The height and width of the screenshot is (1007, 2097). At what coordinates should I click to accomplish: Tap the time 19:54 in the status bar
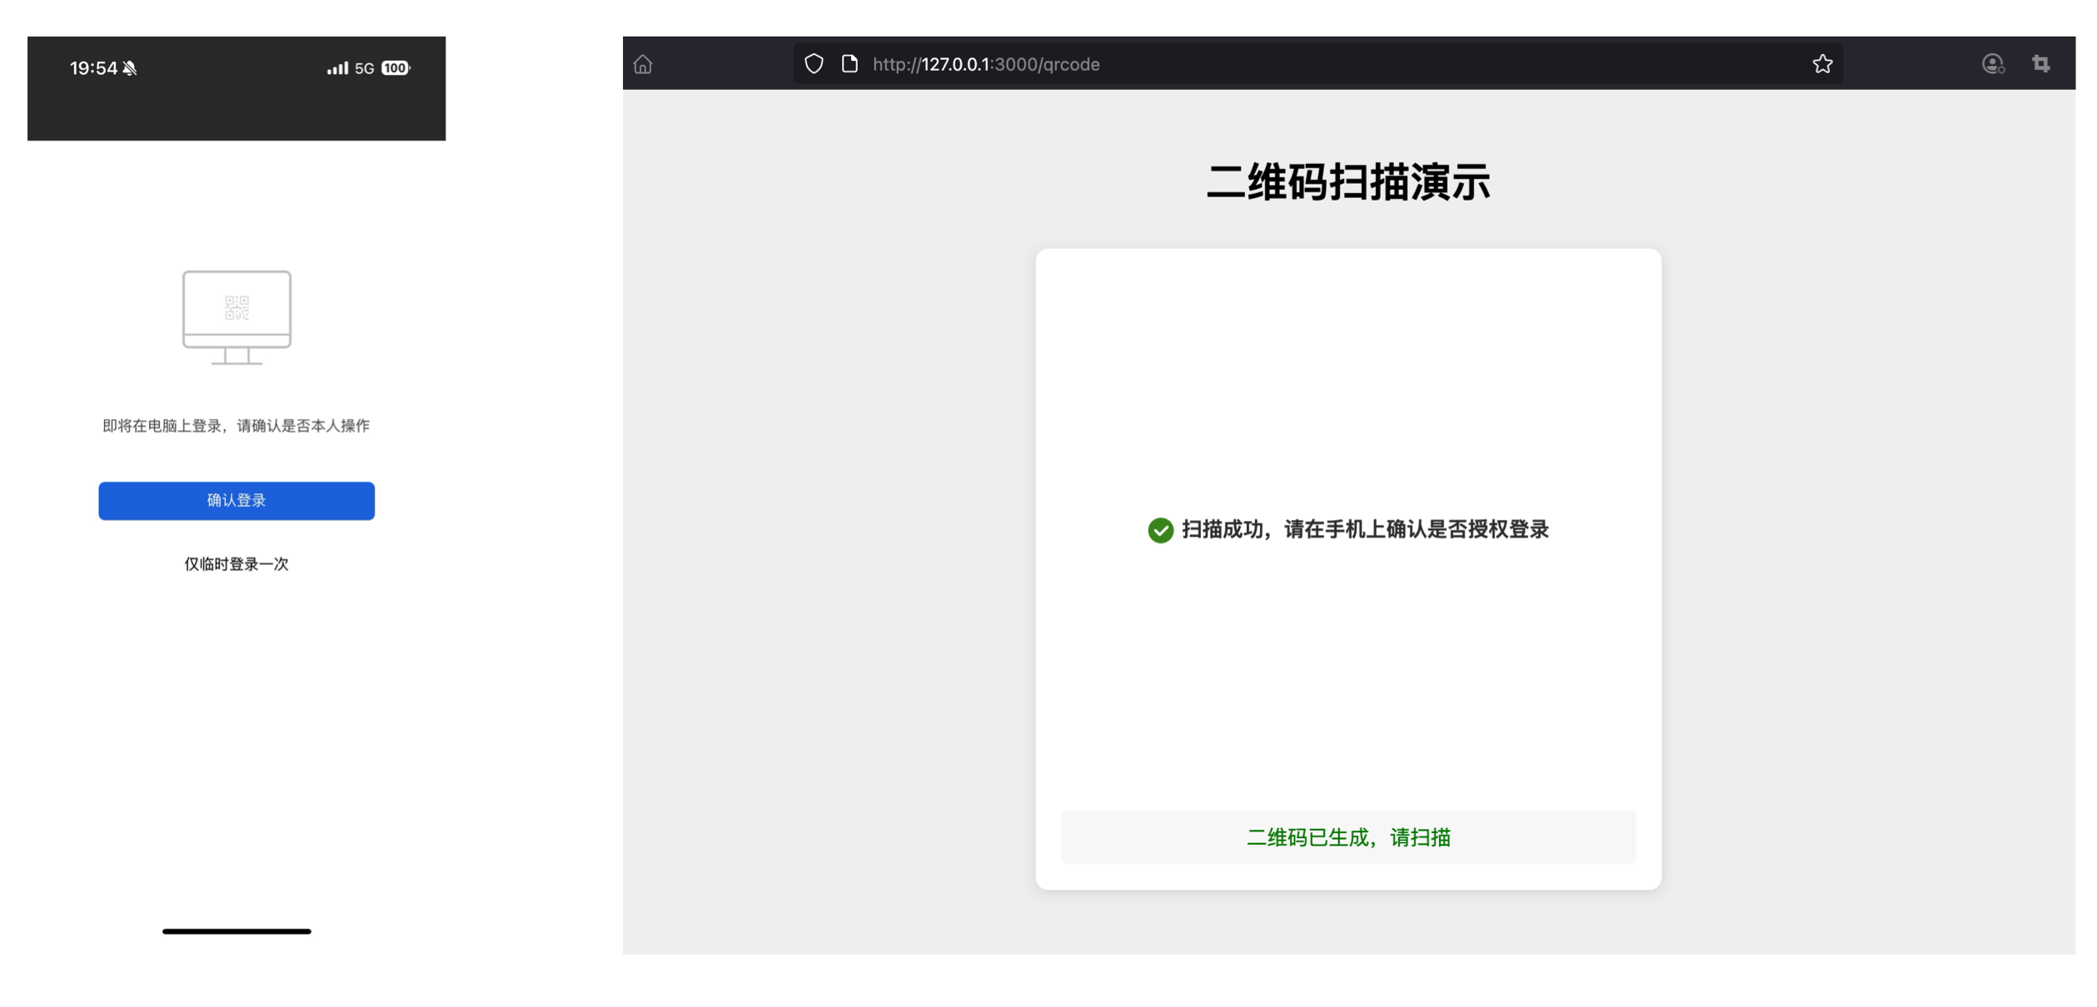93,67
